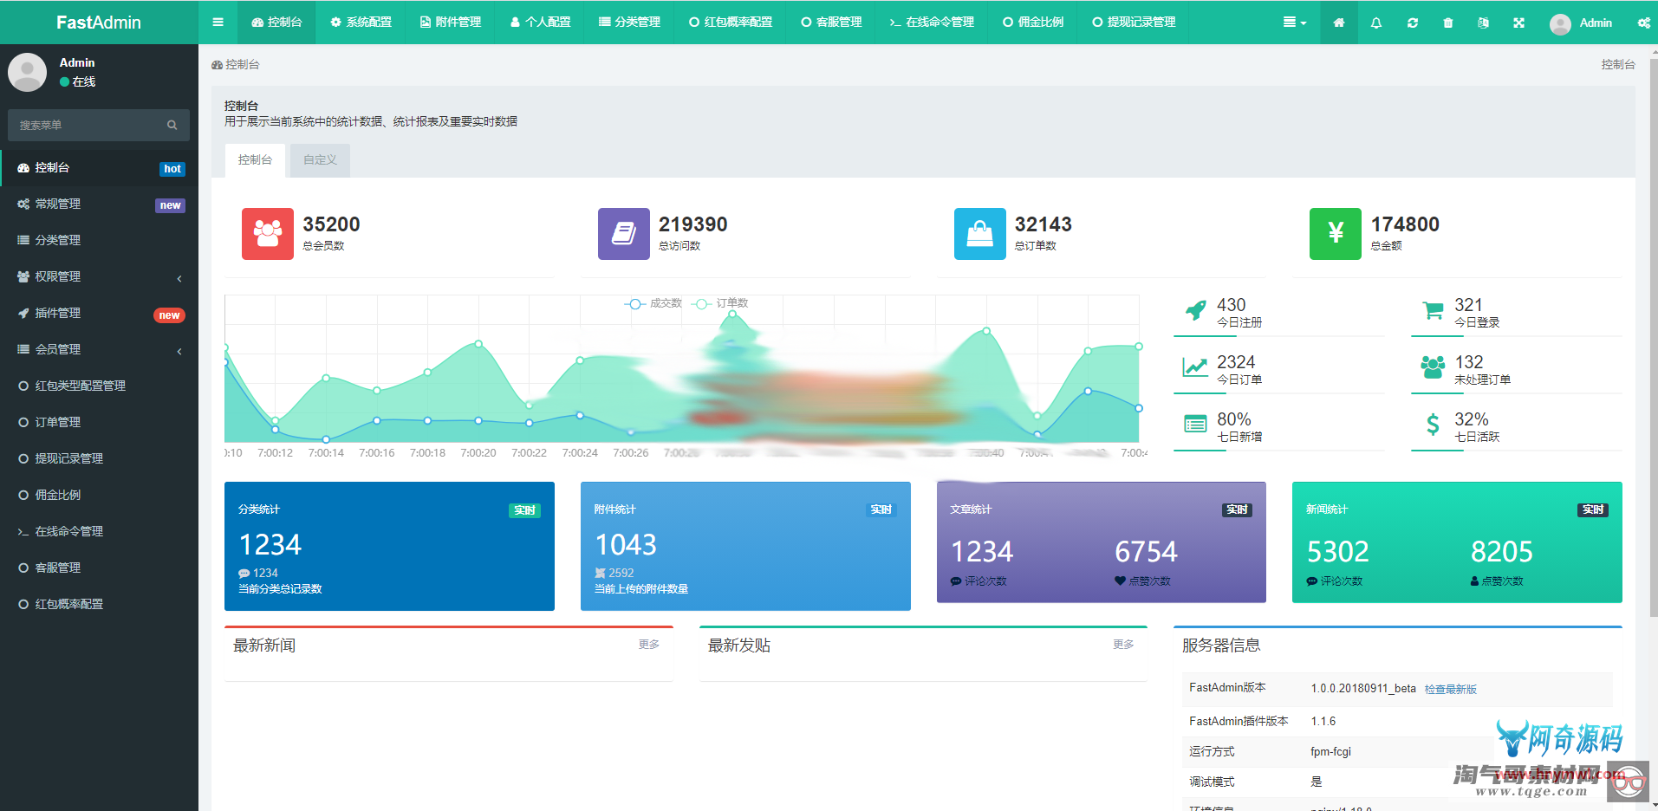
Task: Select 插件管理 in the sidebar
Action: point(99,314)
